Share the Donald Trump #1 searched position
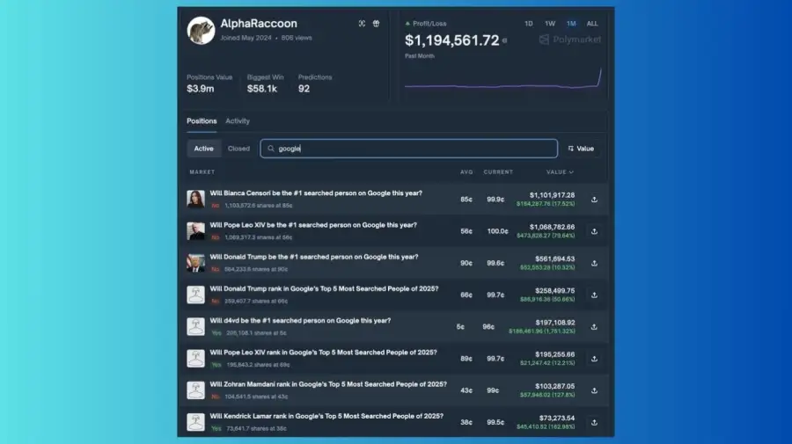The width and height of the screenshot is (792, 444). point(594,264)
